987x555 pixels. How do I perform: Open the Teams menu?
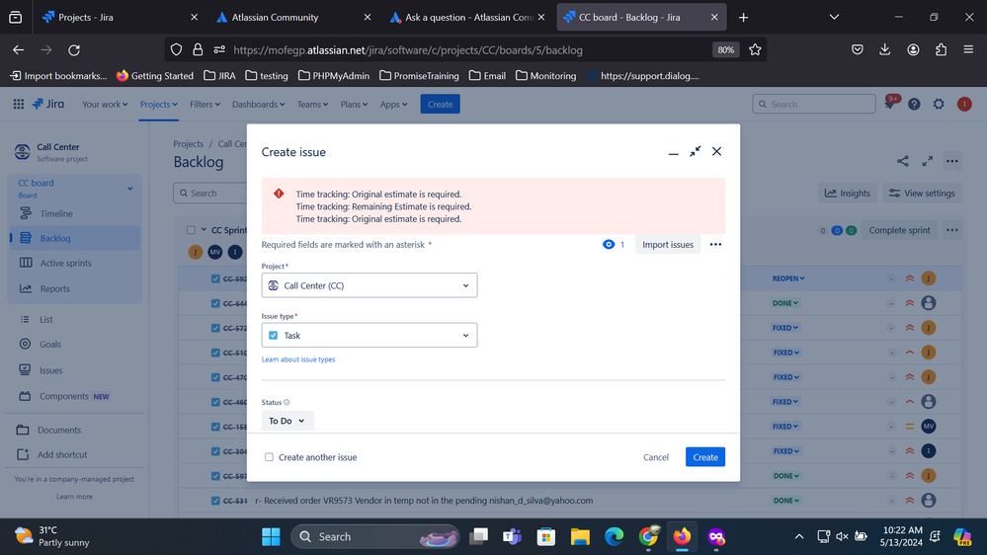tap(312, 105)
